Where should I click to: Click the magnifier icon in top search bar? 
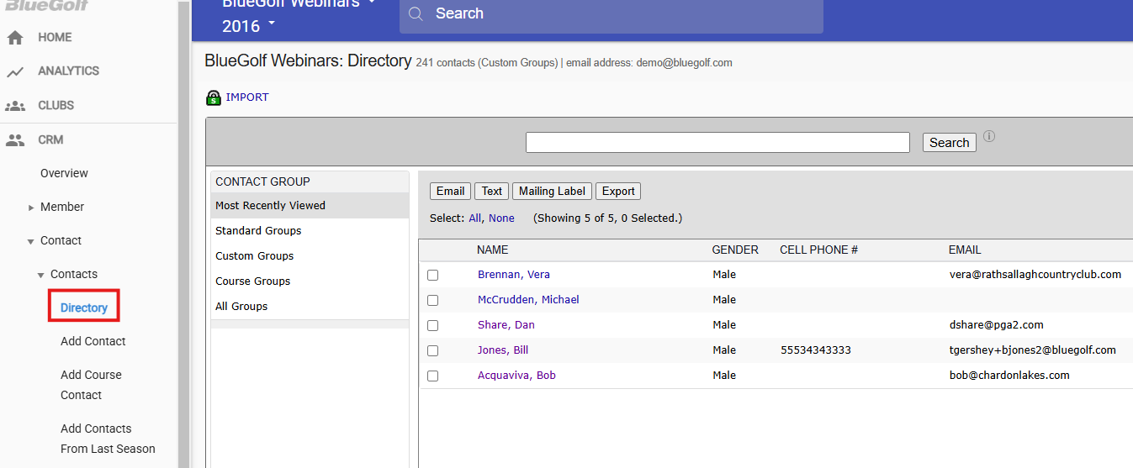[x=416, y=14]
